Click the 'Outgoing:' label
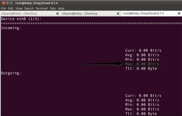Image resolution: width=182 pixels, height=116 pixels. (x=11, y=73)
